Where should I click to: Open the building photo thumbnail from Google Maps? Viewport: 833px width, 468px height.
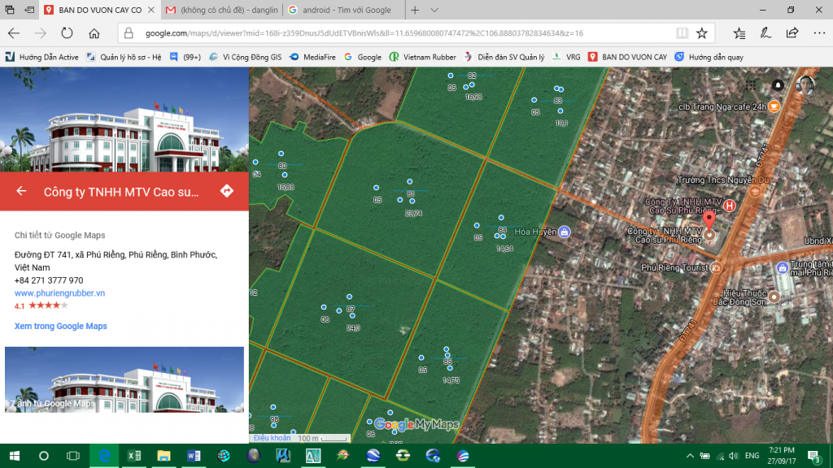pyautogui.click(x=124, y=379)
